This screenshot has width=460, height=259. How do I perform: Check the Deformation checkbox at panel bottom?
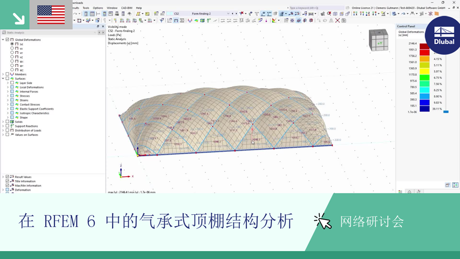click(8, 190)
